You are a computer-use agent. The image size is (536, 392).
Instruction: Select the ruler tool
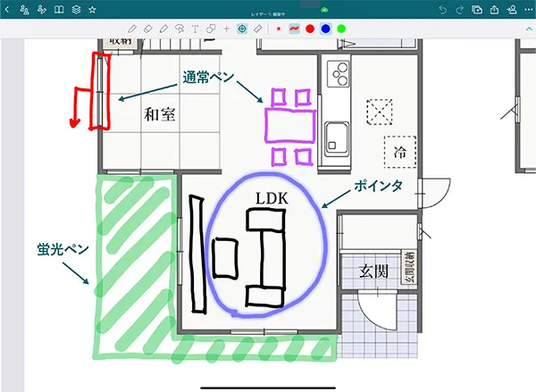point(258,29)
